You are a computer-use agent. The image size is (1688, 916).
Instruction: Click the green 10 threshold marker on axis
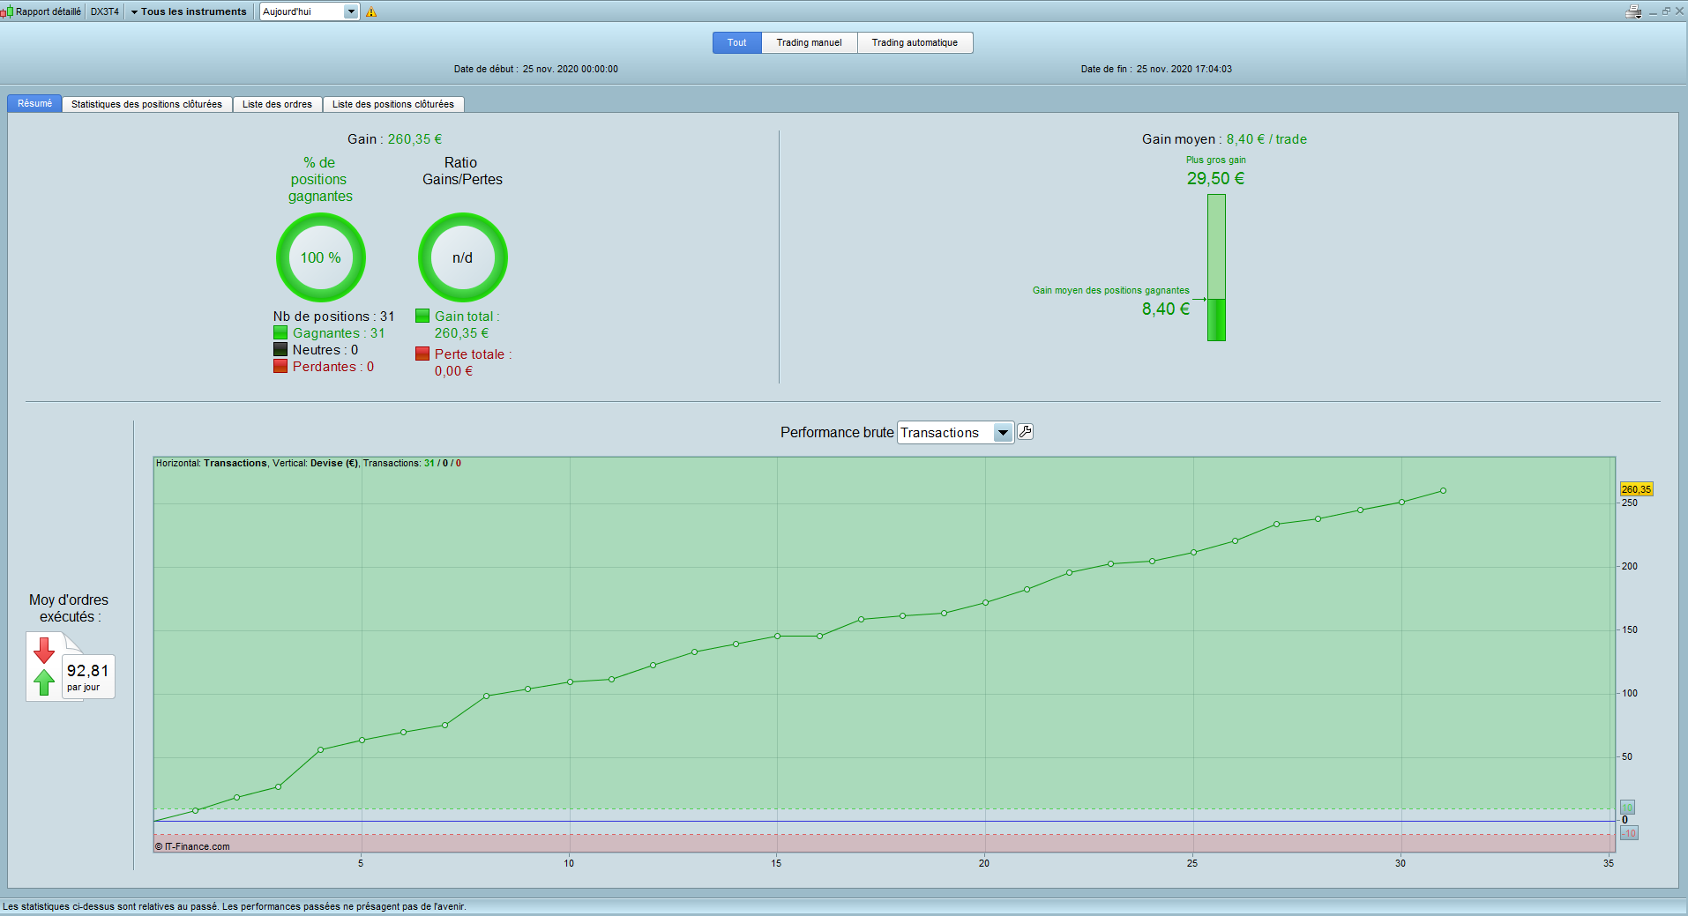1628,808
